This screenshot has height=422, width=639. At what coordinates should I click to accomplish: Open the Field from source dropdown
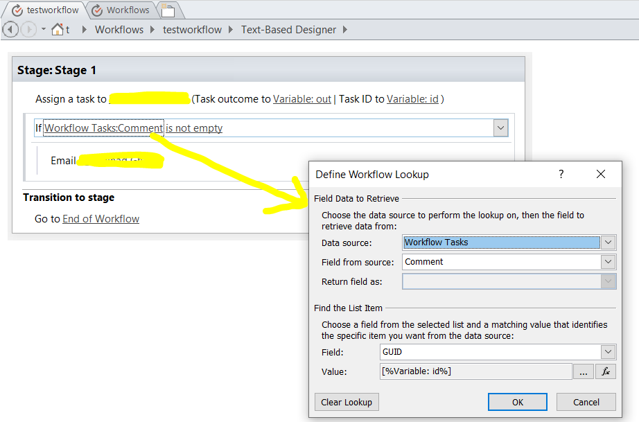pyautogui.click(x=607, y=261)
